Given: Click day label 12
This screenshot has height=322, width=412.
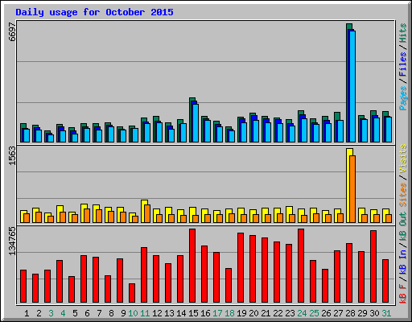Looking at the screenshot, I should click(157, 313).
